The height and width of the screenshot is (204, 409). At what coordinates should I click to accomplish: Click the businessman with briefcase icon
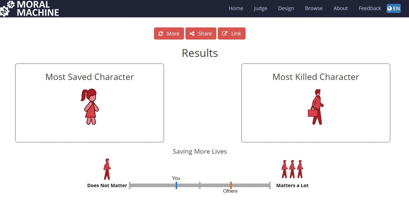coord(316,107)
